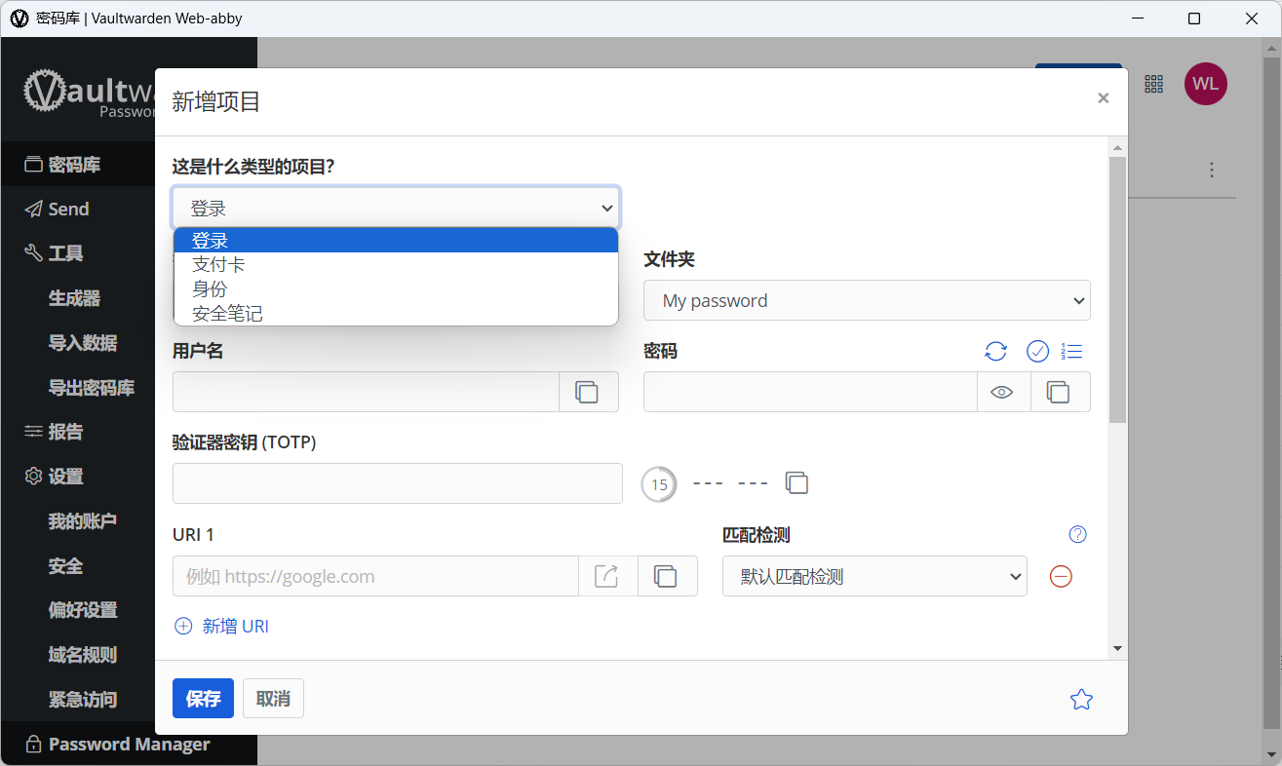Click the regenerate password icon
The height and width of the screenshot is (766, 1282).
pyautogui.click(x=995, y=352)
